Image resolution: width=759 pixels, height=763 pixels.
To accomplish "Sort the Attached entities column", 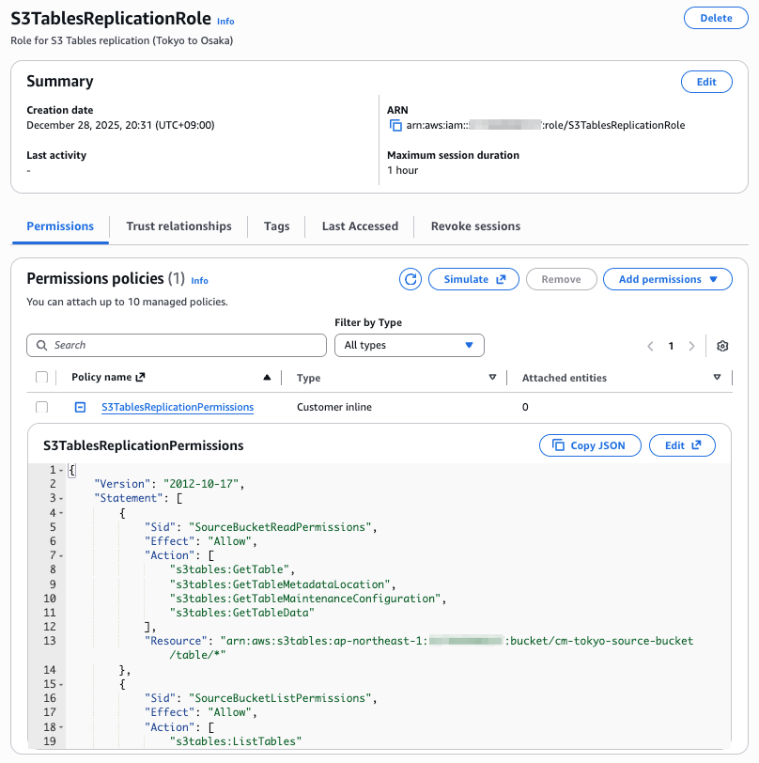I will pyautogui.click(x=717, y=378).
